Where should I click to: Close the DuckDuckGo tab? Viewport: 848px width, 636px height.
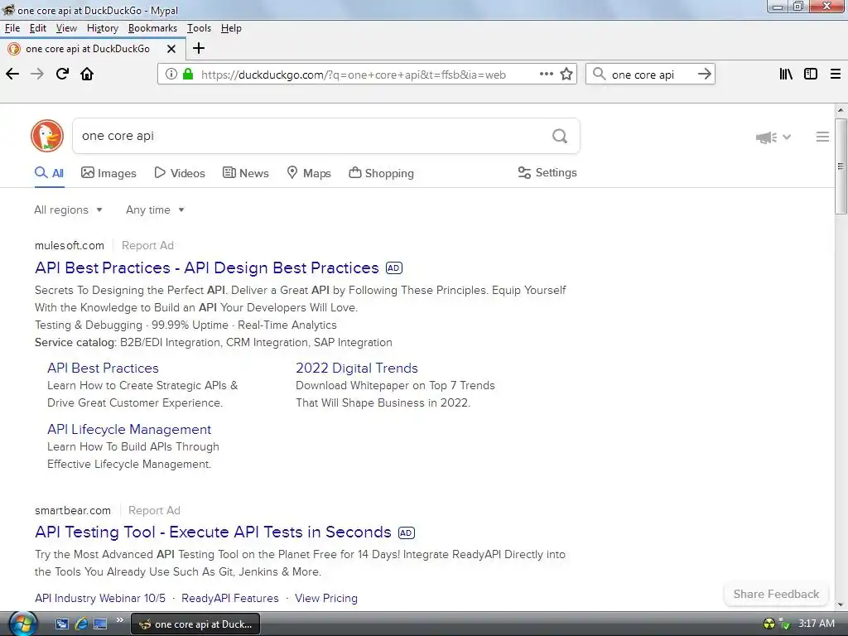pos(171,49)
